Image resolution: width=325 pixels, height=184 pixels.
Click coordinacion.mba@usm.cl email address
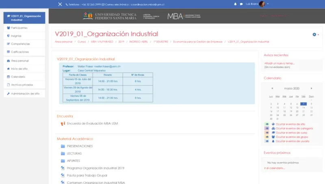(147, 4)
